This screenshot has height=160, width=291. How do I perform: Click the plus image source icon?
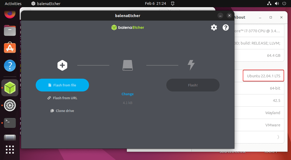[62, 65]
